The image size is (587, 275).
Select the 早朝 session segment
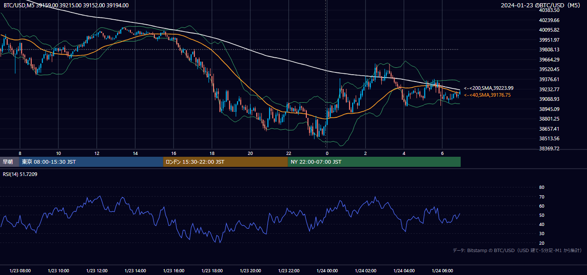[9, 162]
